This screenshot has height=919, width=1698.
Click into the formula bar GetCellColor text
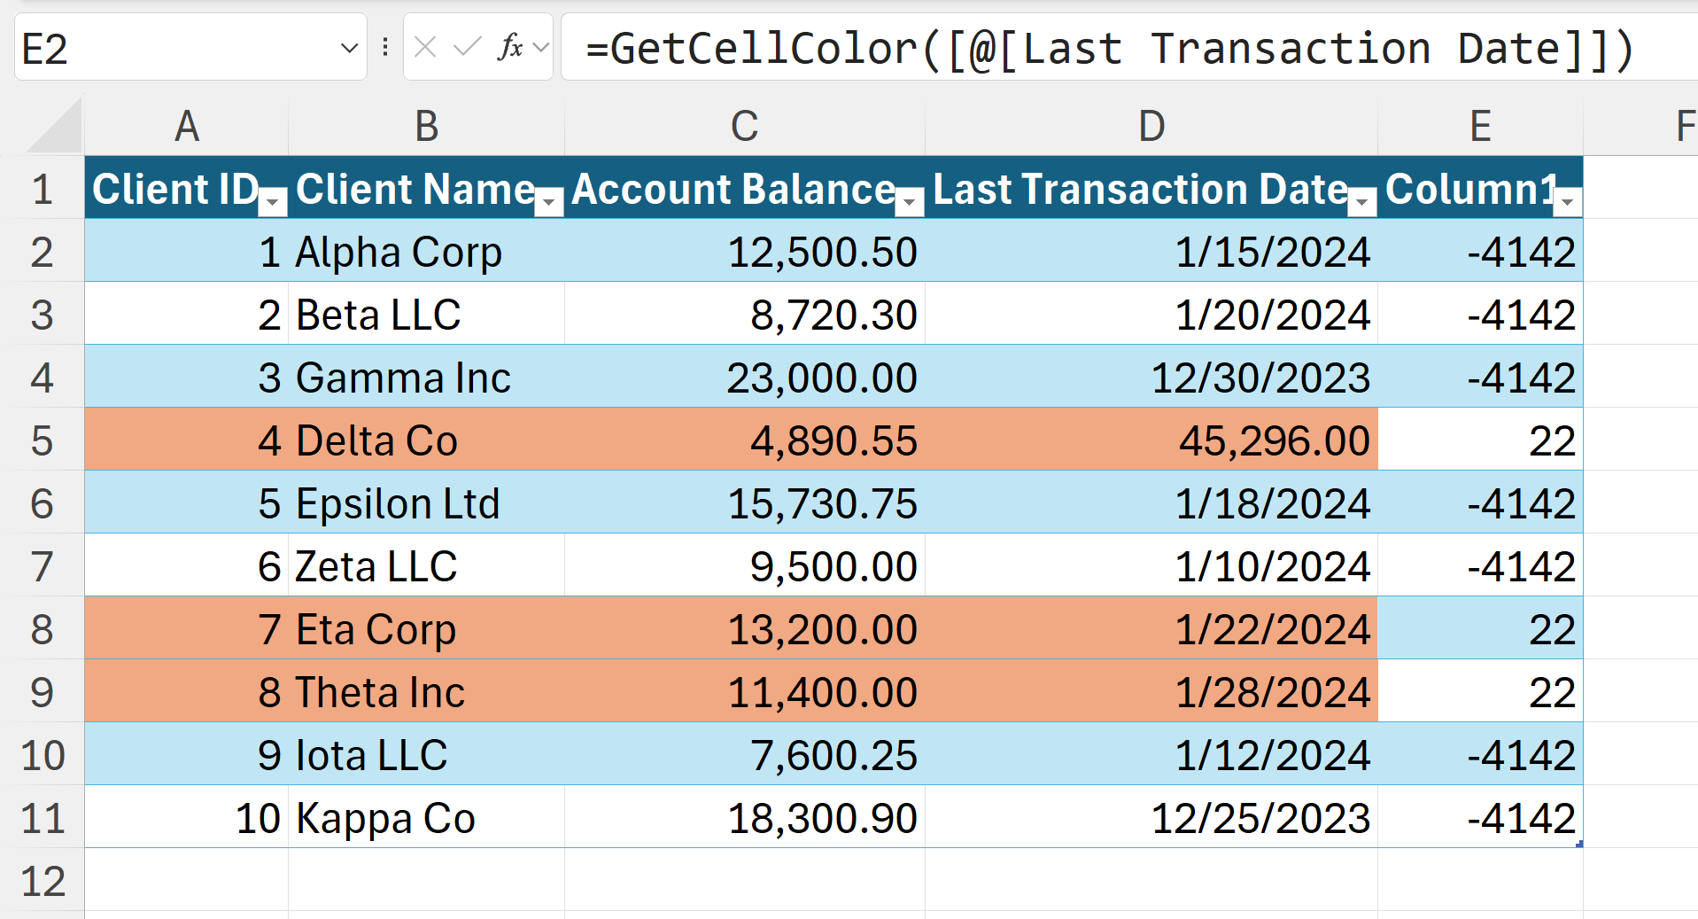click(x=1107, y=49)
